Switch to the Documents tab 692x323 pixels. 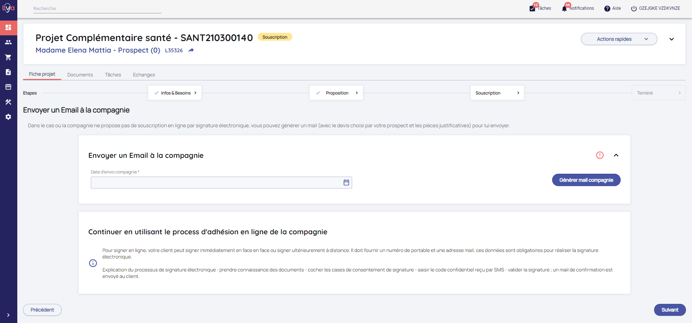pyautogui.click(x=80, y=75)
